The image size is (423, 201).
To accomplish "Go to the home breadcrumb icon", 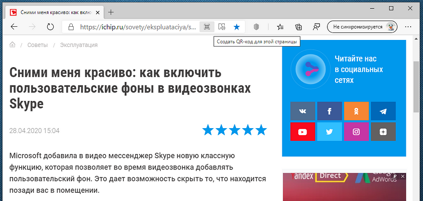I will pos(12,45).
